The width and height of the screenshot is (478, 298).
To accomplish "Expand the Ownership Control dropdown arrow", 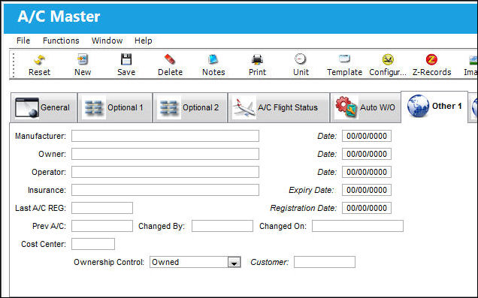I will (234, 263).
